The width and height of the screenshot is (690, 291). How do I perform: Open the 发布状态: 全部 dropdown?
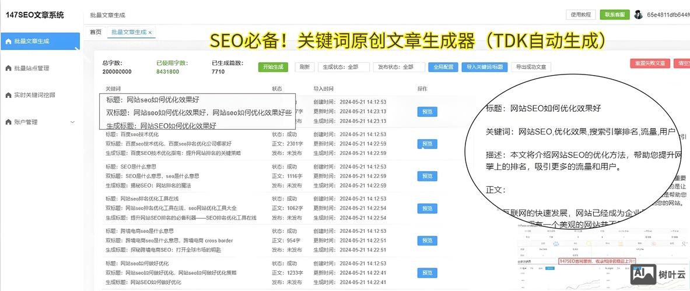pyautogui.click(x=399, y=67)
